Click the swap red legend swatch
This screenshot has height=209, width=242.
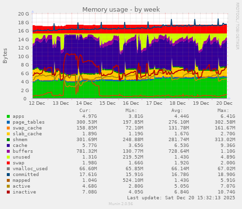coord(8,163)
